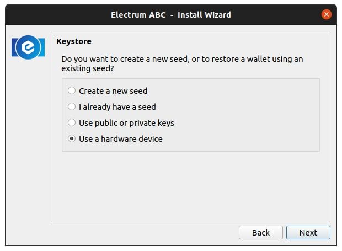Click the selected Use a hardware device radio circle
The image size is (342, 251).
tap(72, 139)
